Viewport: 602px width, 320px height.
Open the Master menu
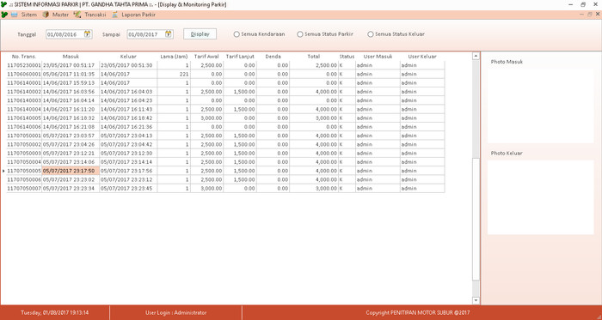tap(60, 15)
